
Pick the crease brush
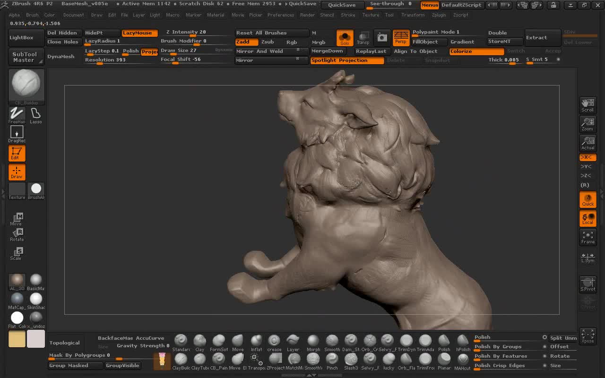point(274,343)
